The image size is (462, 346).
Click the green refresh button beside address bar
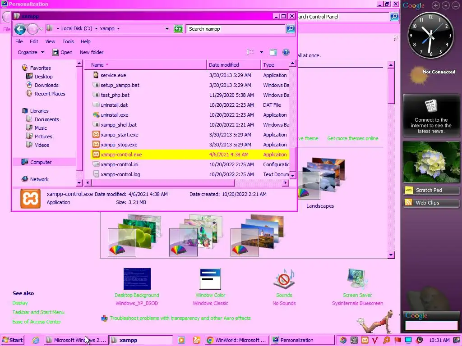(x=178, y=29)
